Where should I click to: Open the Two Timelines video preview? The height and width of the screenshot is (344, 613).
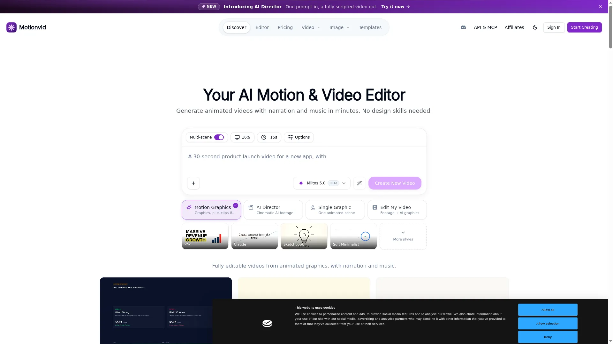[x=166, y=311]
